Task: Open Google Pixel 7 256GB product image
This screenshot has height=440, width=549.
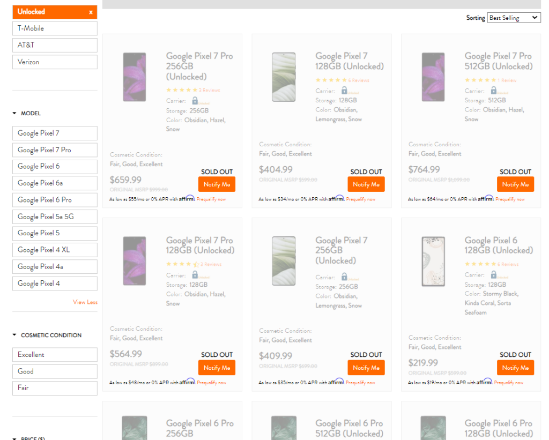Action: pyautogui.click(x=284, y=261)
